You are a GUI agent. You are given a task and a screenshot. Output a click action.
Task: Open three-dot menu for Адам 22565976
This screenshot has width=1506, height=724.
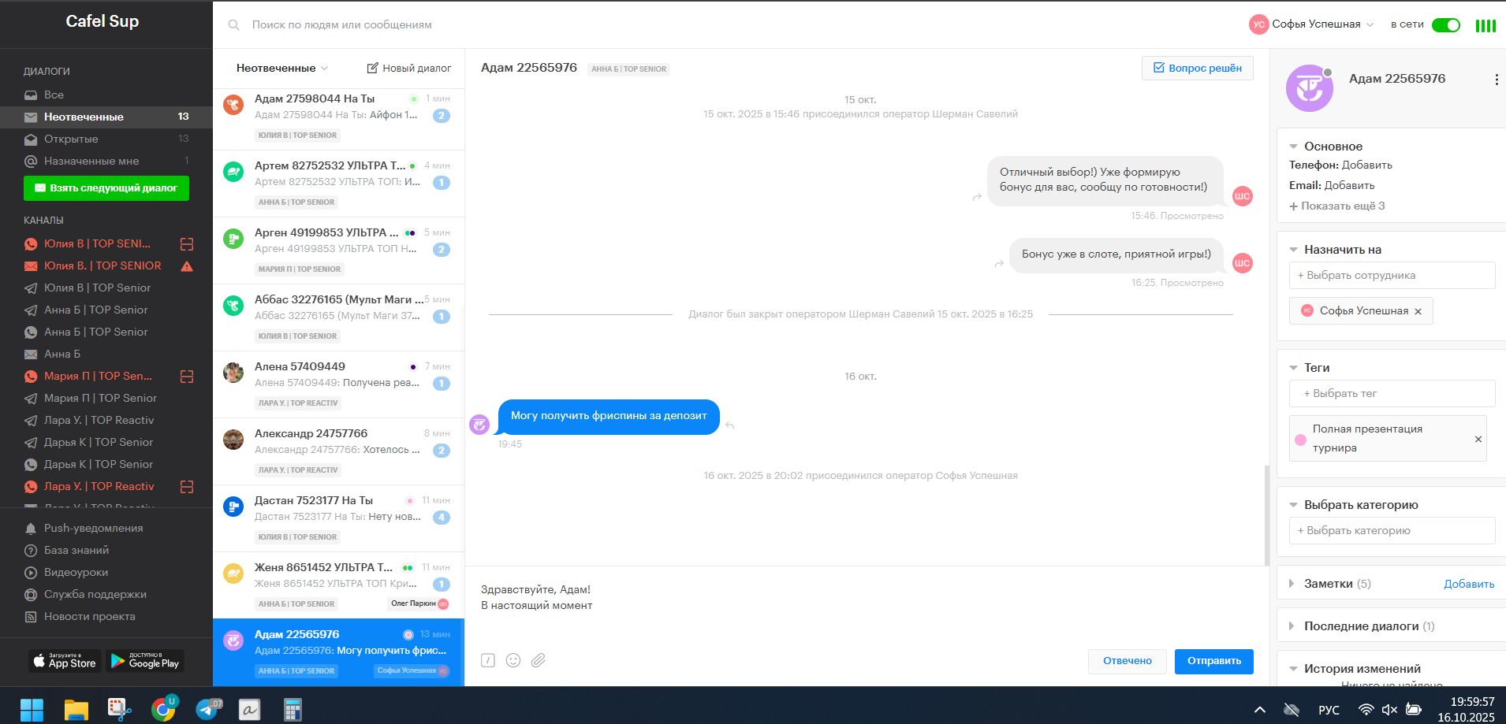tap(1497, 80)
